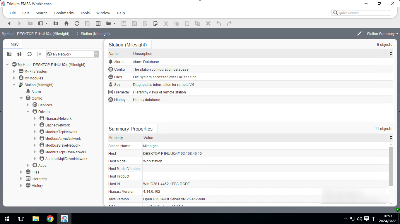Screen dimensions: 400x224
Task: Click the Home icon in the toolbar
Action: [66, 23]
